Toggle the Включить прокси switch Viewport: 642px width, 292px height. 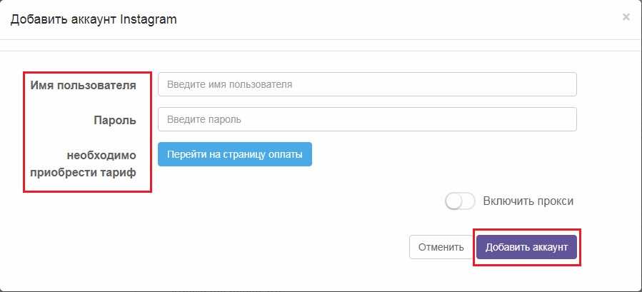tap(460, 202)
